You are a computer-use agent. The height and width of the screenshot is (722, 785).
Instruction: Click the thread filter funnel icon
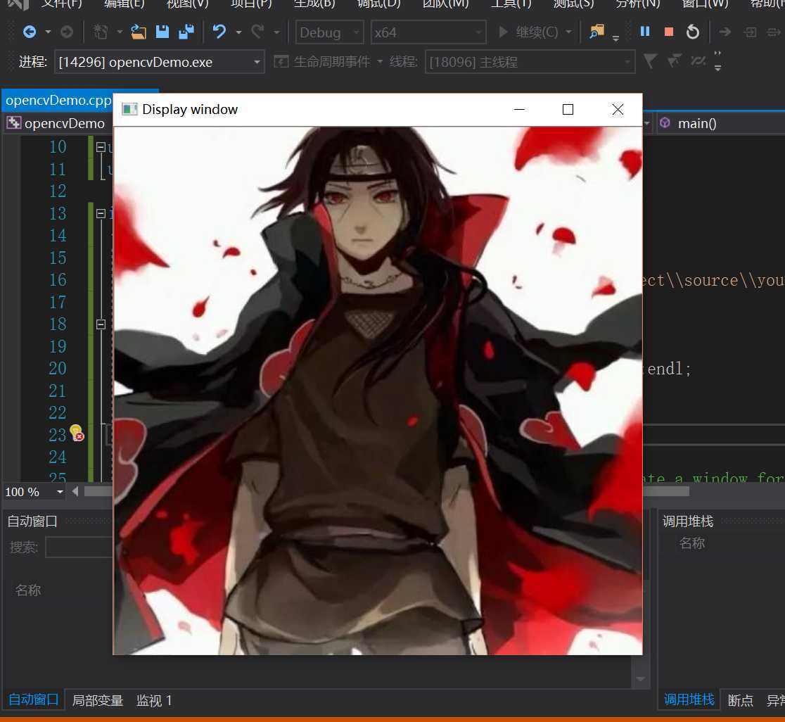(651, 61)
